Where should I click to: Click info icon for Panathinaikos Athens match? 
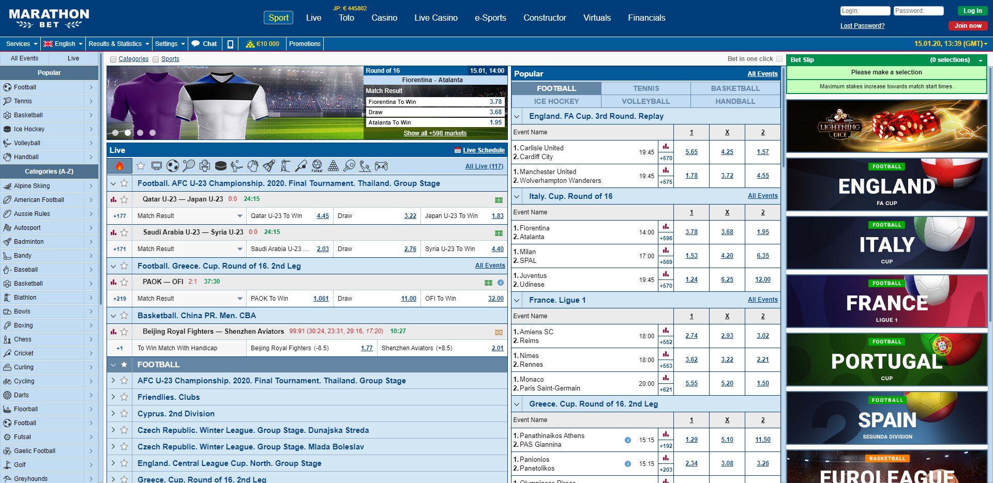[628, 440]
